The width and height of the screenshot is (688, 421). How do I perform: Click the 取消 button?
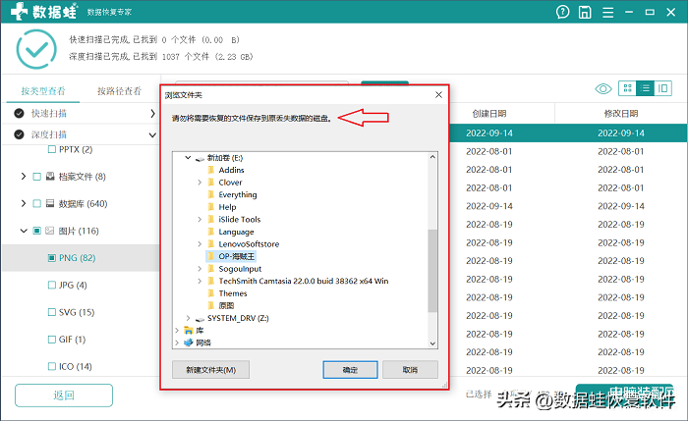point(410,370)
